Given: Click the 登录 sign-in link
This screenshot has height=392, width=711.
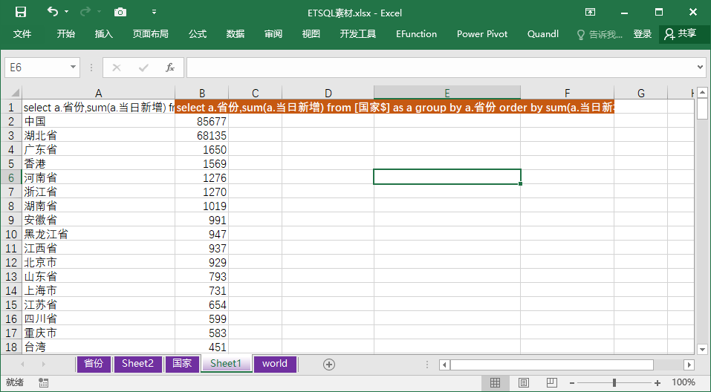Looking at the screenshot, I should [643, 34].
